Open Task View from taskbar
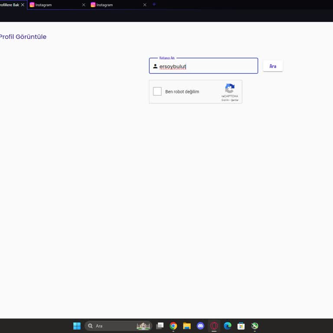Screen dimensions: 333x333 point(160,326)
